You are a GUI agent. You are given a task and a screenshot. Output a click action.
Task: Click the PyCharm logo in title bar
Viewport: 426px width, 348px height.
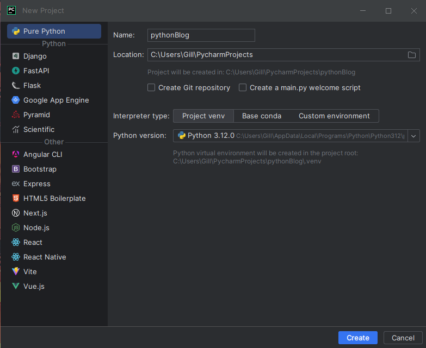11,10
